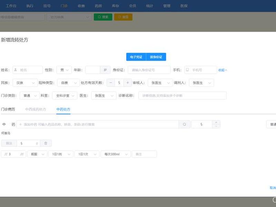Open the 收费 menu
Screen dimensions: 276x207
pyautogui.click(x=81, y=6)
